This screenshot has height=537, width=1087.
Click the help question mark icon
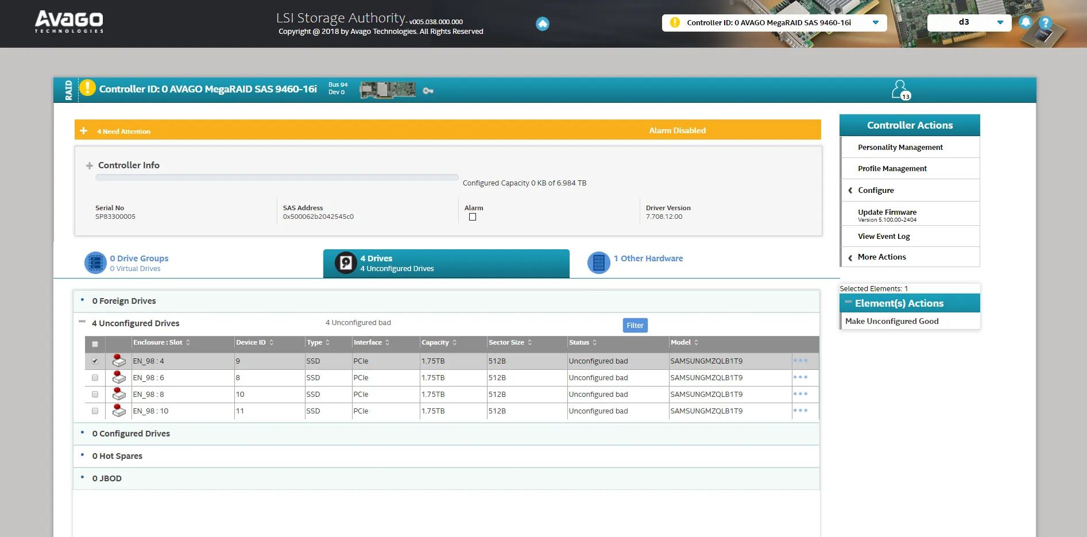point(1046,23)
